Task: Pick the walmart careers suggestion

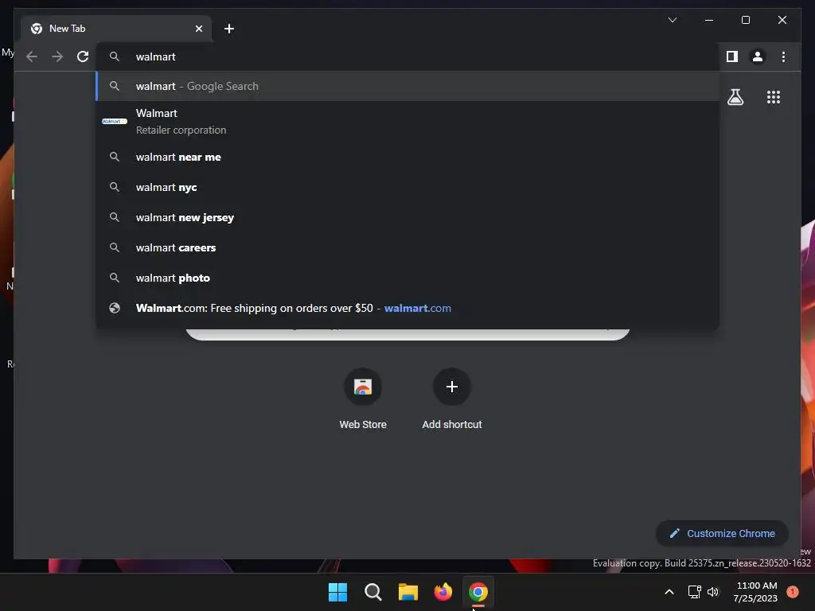Action: (408, 247)
